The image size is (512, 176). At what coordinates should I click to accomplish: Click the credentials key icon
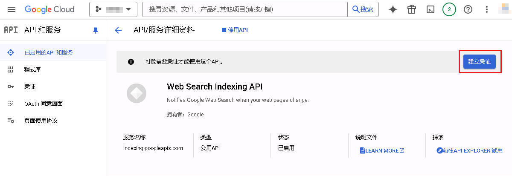click(x=11, y=87)
